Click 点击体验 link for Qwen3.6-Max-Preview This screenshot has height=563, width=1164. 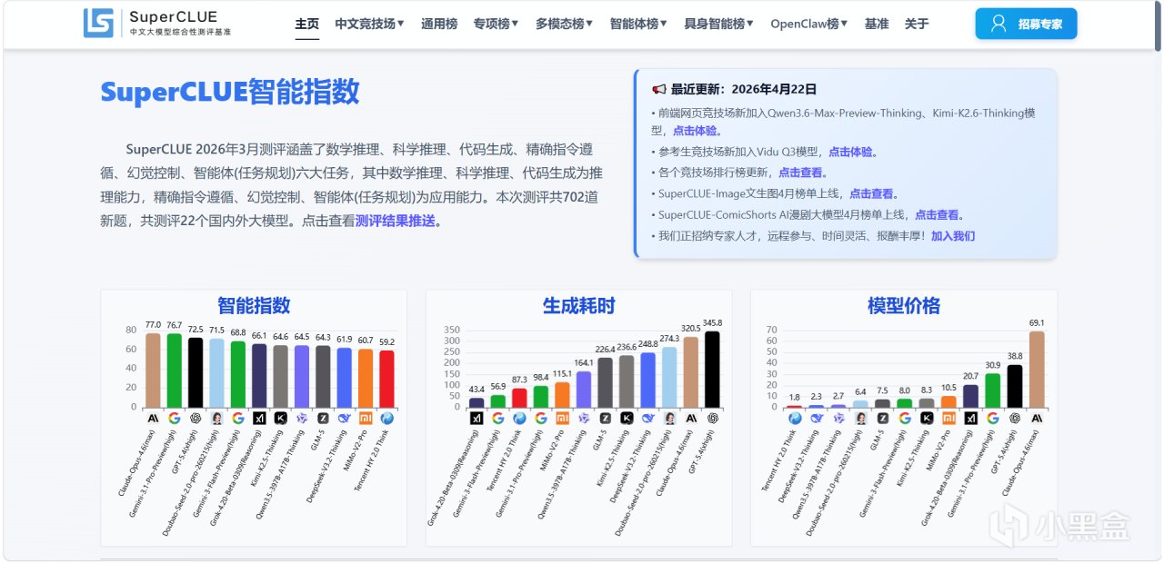coord(695,131)
